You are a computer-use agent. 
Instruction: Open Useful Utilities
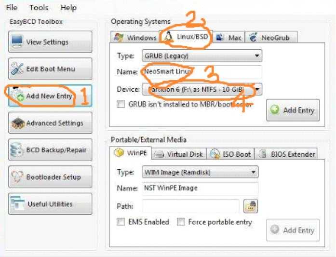point(50,204)
